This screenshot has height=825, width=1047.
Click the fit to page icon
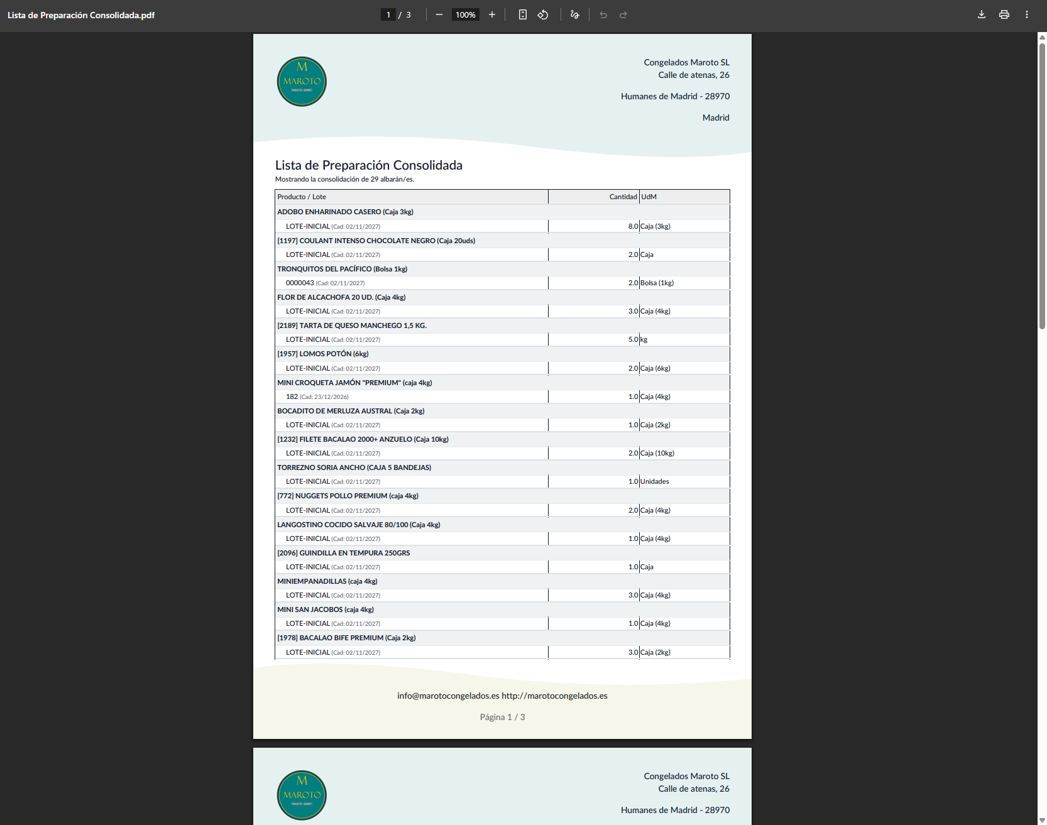[522, 14]
